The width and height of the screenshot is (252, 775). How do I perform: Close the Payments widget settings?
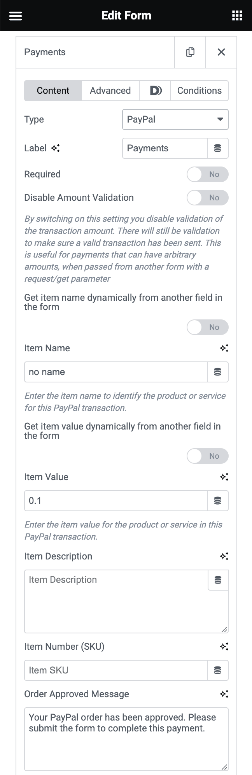[221, 52]
